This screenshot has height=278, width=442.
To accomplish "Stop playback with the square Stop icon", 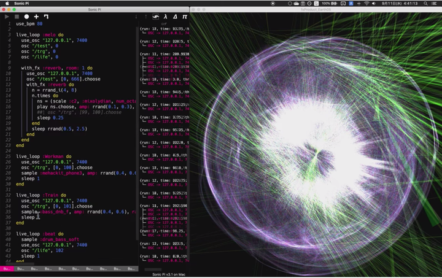I will (17, 17).
